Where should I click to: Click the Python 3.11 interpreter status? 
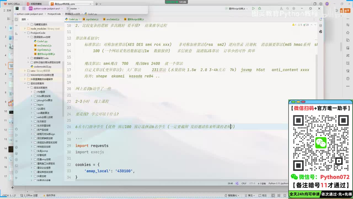click(x=278, y=183)
